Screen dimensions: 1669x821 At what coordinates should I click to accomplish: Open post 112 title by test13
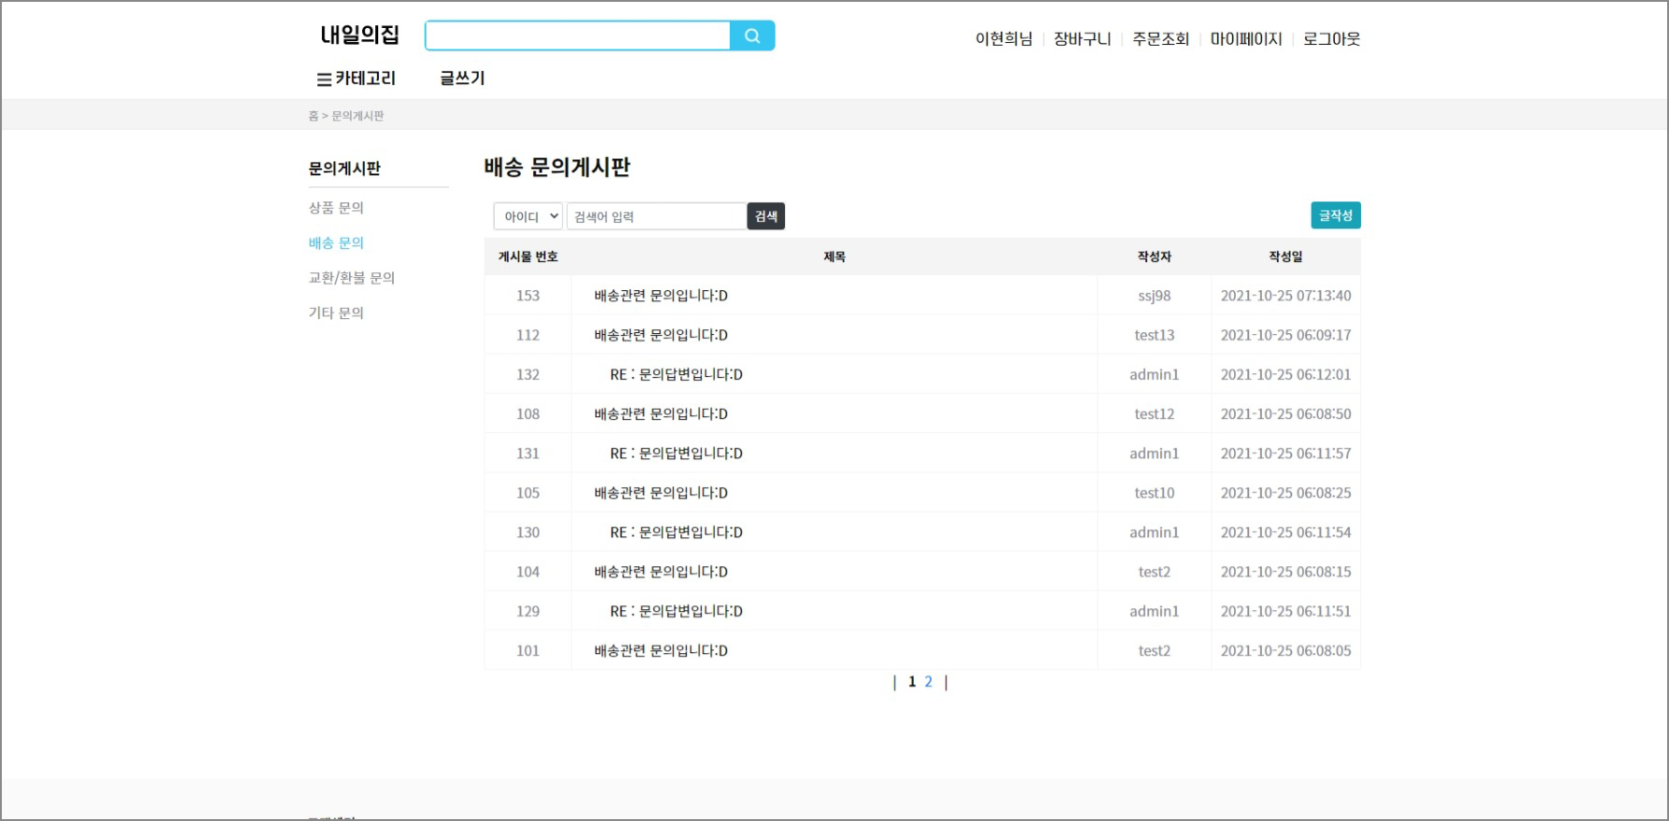click(x=661, y=335)
